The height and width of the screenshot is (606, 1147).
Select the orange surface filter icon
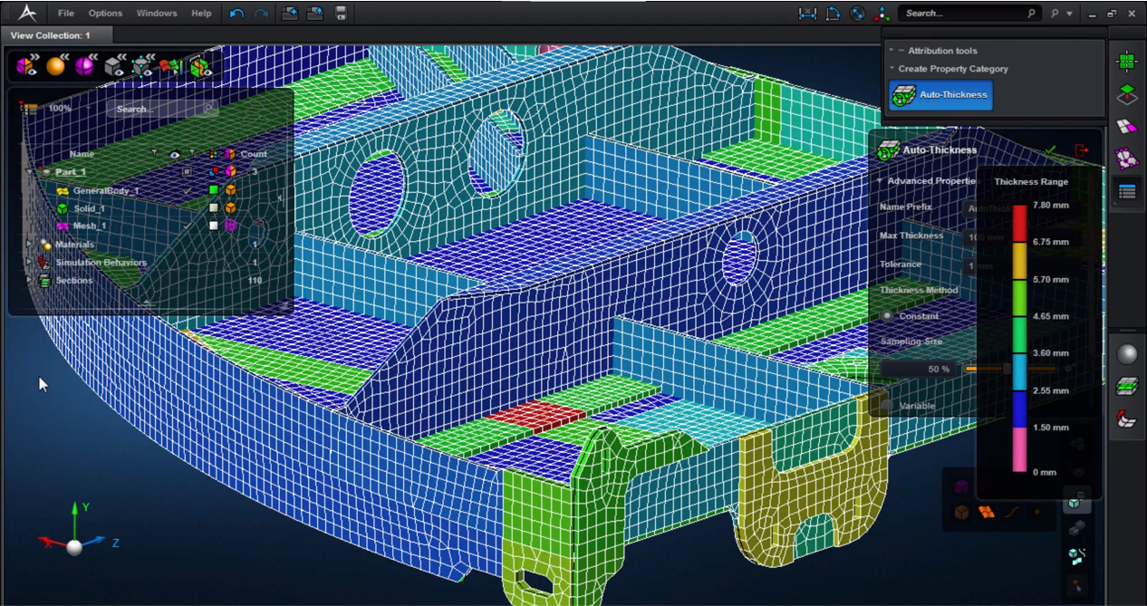coord(987,513)
